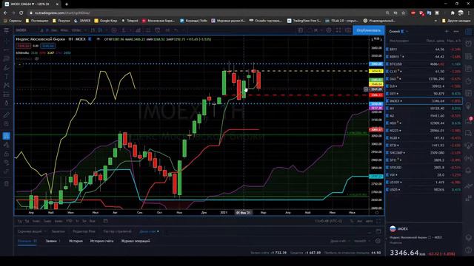
Task: Open the Заметки tab
Action: [58, 231]
